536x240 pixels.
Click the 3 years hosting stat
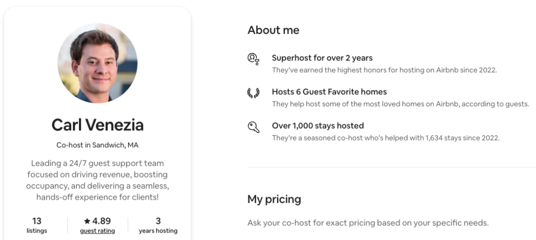click(x=158, y=225)
